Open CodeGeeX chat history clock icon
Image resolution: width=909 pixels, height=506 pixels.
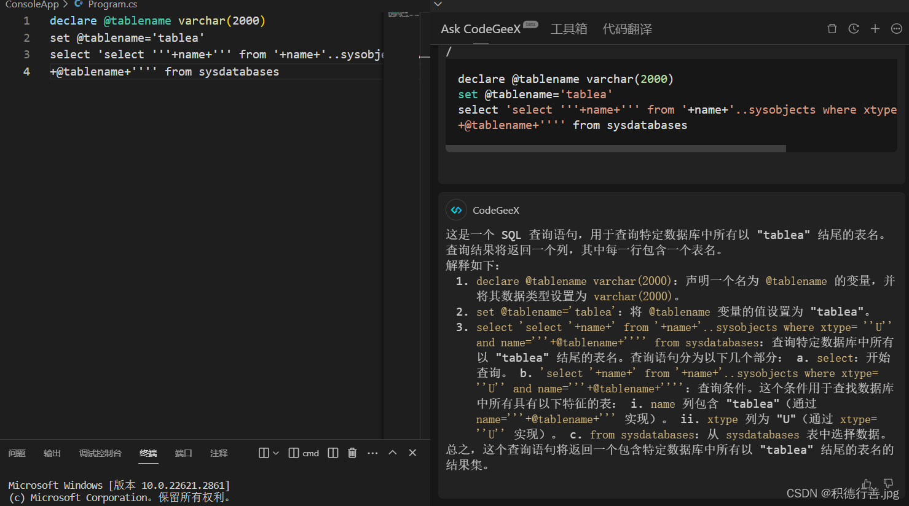tap(854, 29)
